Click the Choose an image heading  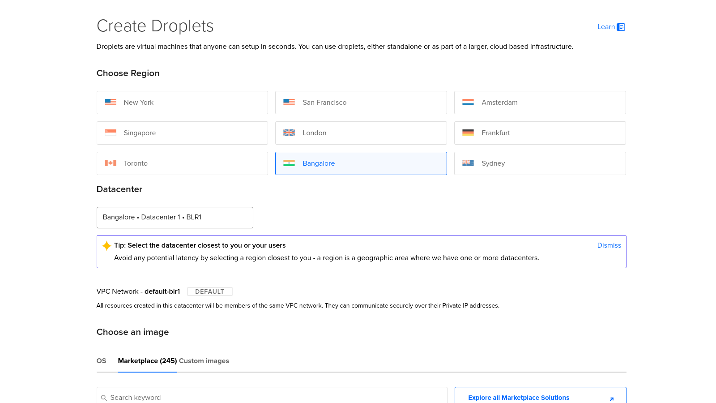(x=133, y=332)
